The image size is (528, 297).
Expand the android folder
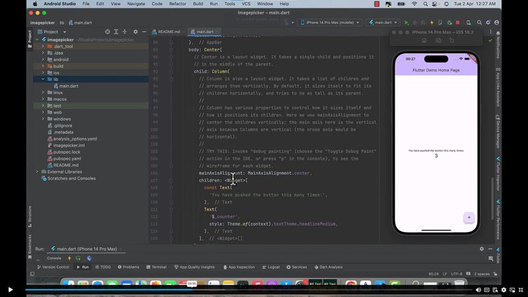(43, 59)
